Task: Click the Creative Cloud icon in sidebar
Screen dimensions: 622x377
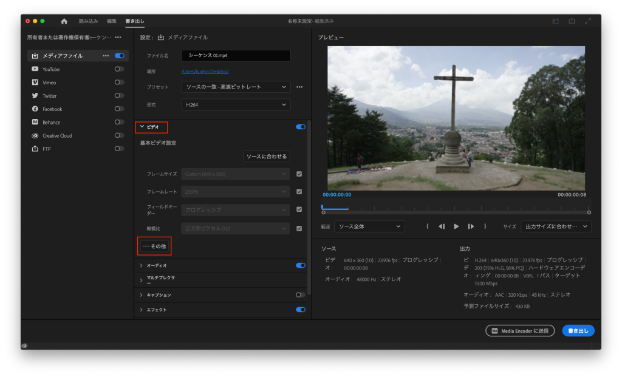Action: pyautogui.click(x=35, y=136)
